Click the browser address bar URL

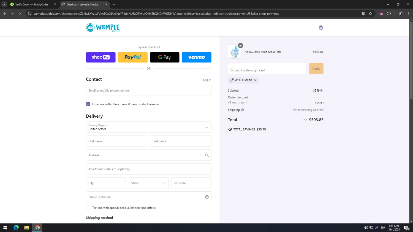coord(156,13)
